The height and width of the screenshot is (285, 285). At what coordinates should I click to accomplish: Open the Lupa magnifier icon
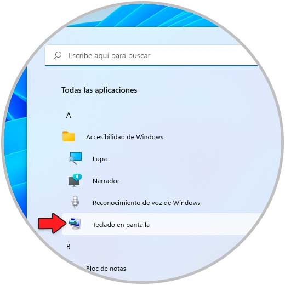click(75, 158)
